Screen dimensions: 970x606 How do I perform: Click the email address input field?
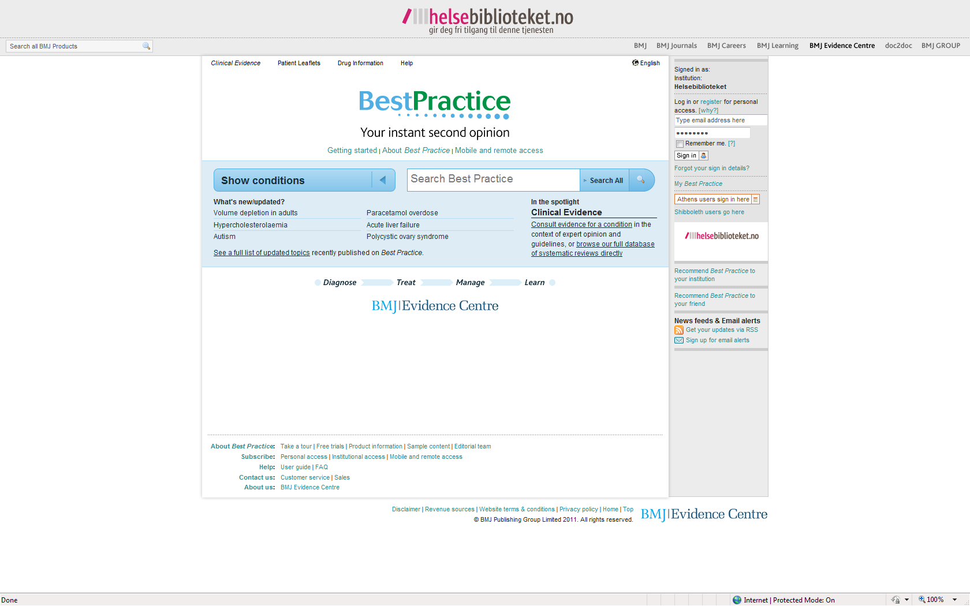tap(721, 121)
